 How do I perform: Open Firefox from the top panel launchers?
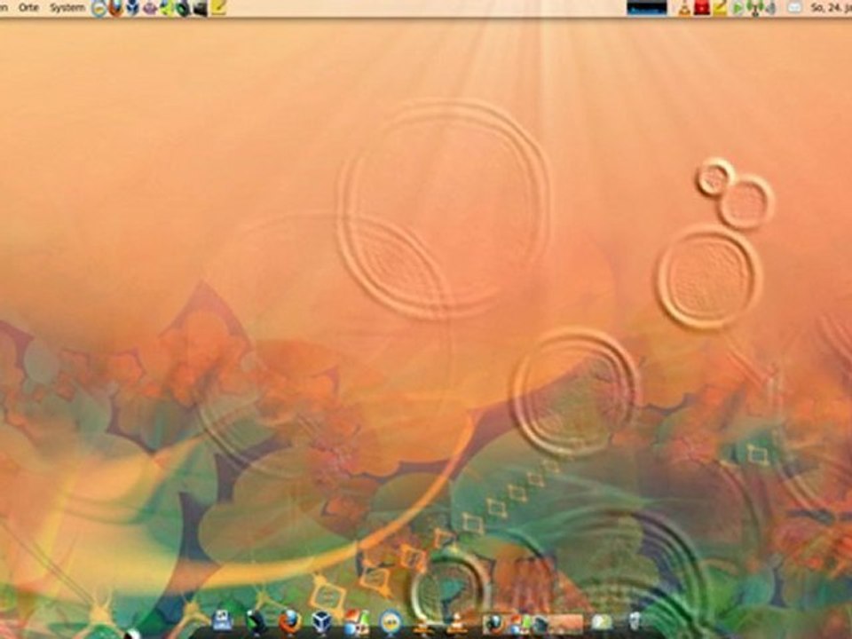pos(115,8)
